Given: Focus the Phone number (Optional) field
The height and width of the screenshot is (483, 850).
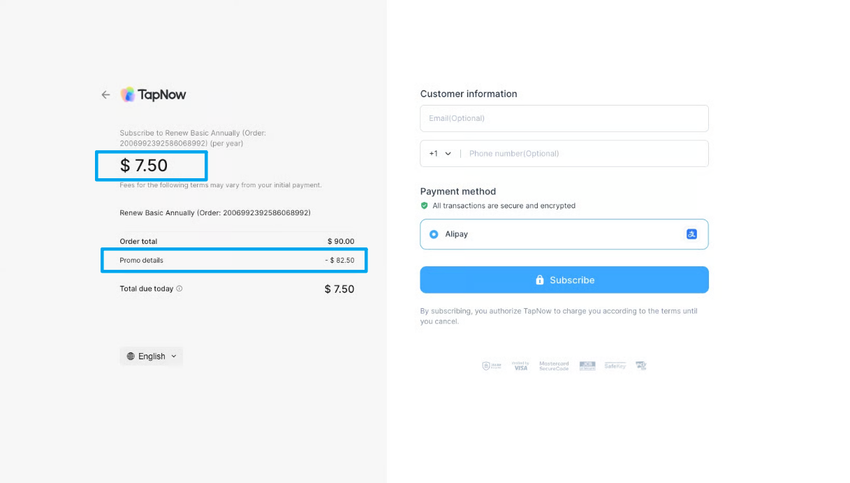Looking at the screenshot, I should [585, 154].
